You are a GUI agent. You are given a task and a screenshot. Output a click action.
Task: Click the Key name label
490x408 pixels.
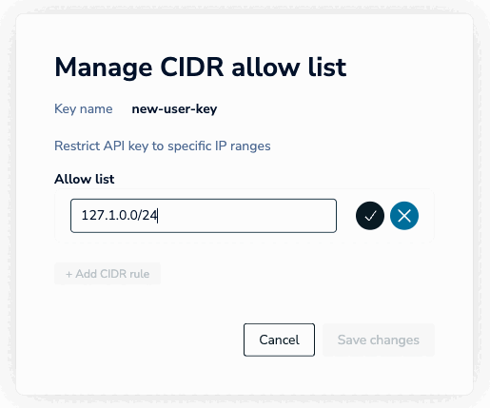point(84,108)
